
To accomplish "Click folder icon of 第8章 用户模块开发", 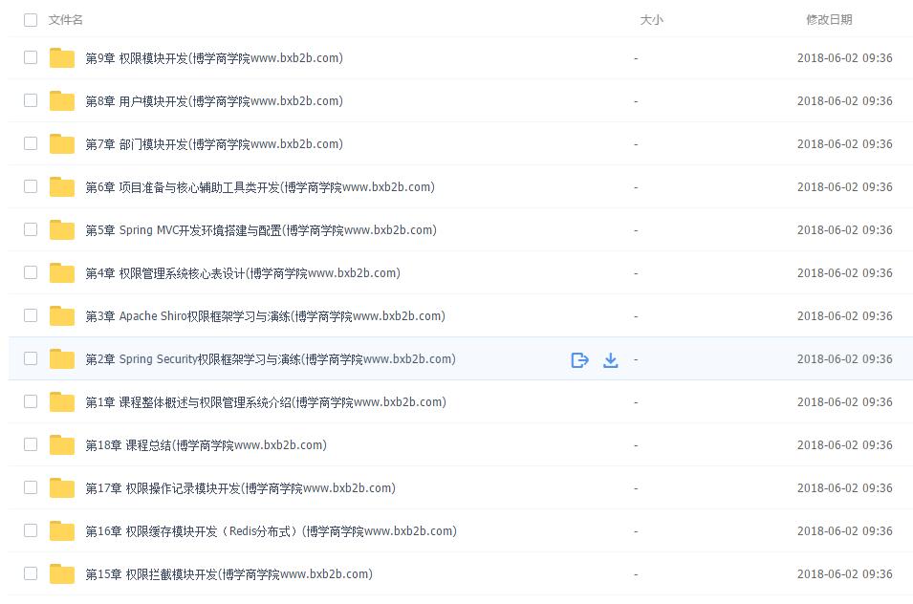I will pyautogui.click(x=62, y=101).
